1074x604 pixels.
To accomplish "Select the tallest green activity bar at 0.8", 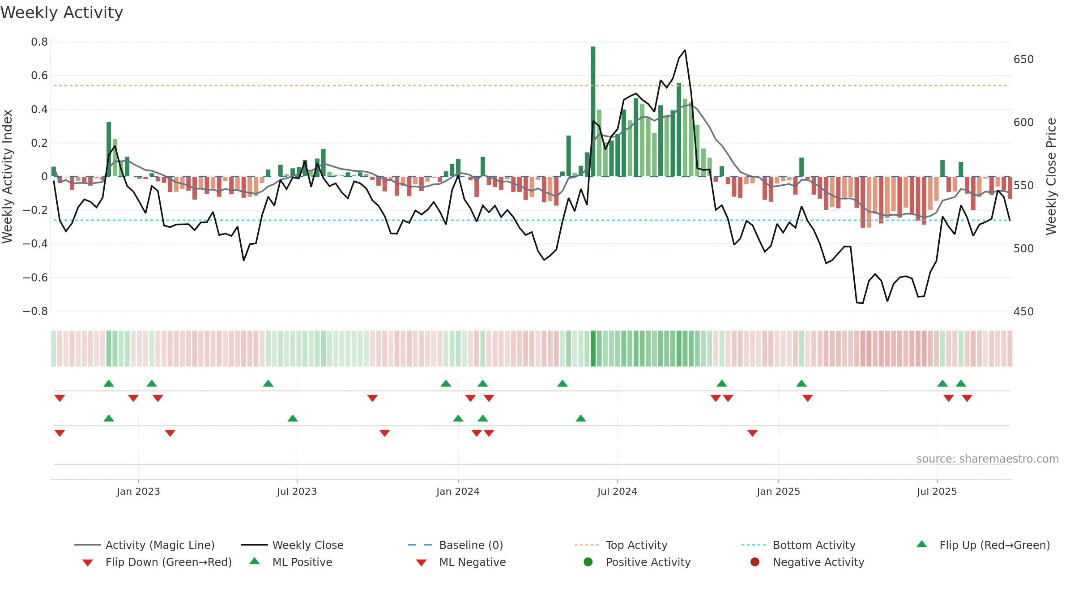I will [593, 111].
